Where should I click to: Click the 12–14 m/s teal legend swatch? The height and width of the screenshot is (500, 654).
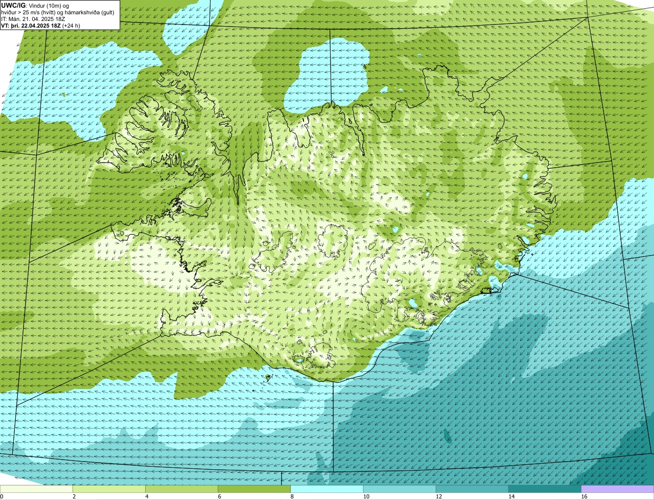pos(472,489)
